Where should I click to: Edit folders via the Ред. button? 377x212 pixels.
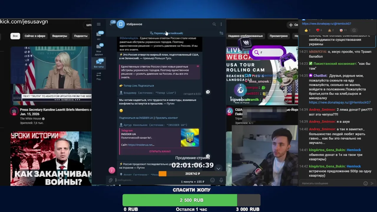pos(99,76)
